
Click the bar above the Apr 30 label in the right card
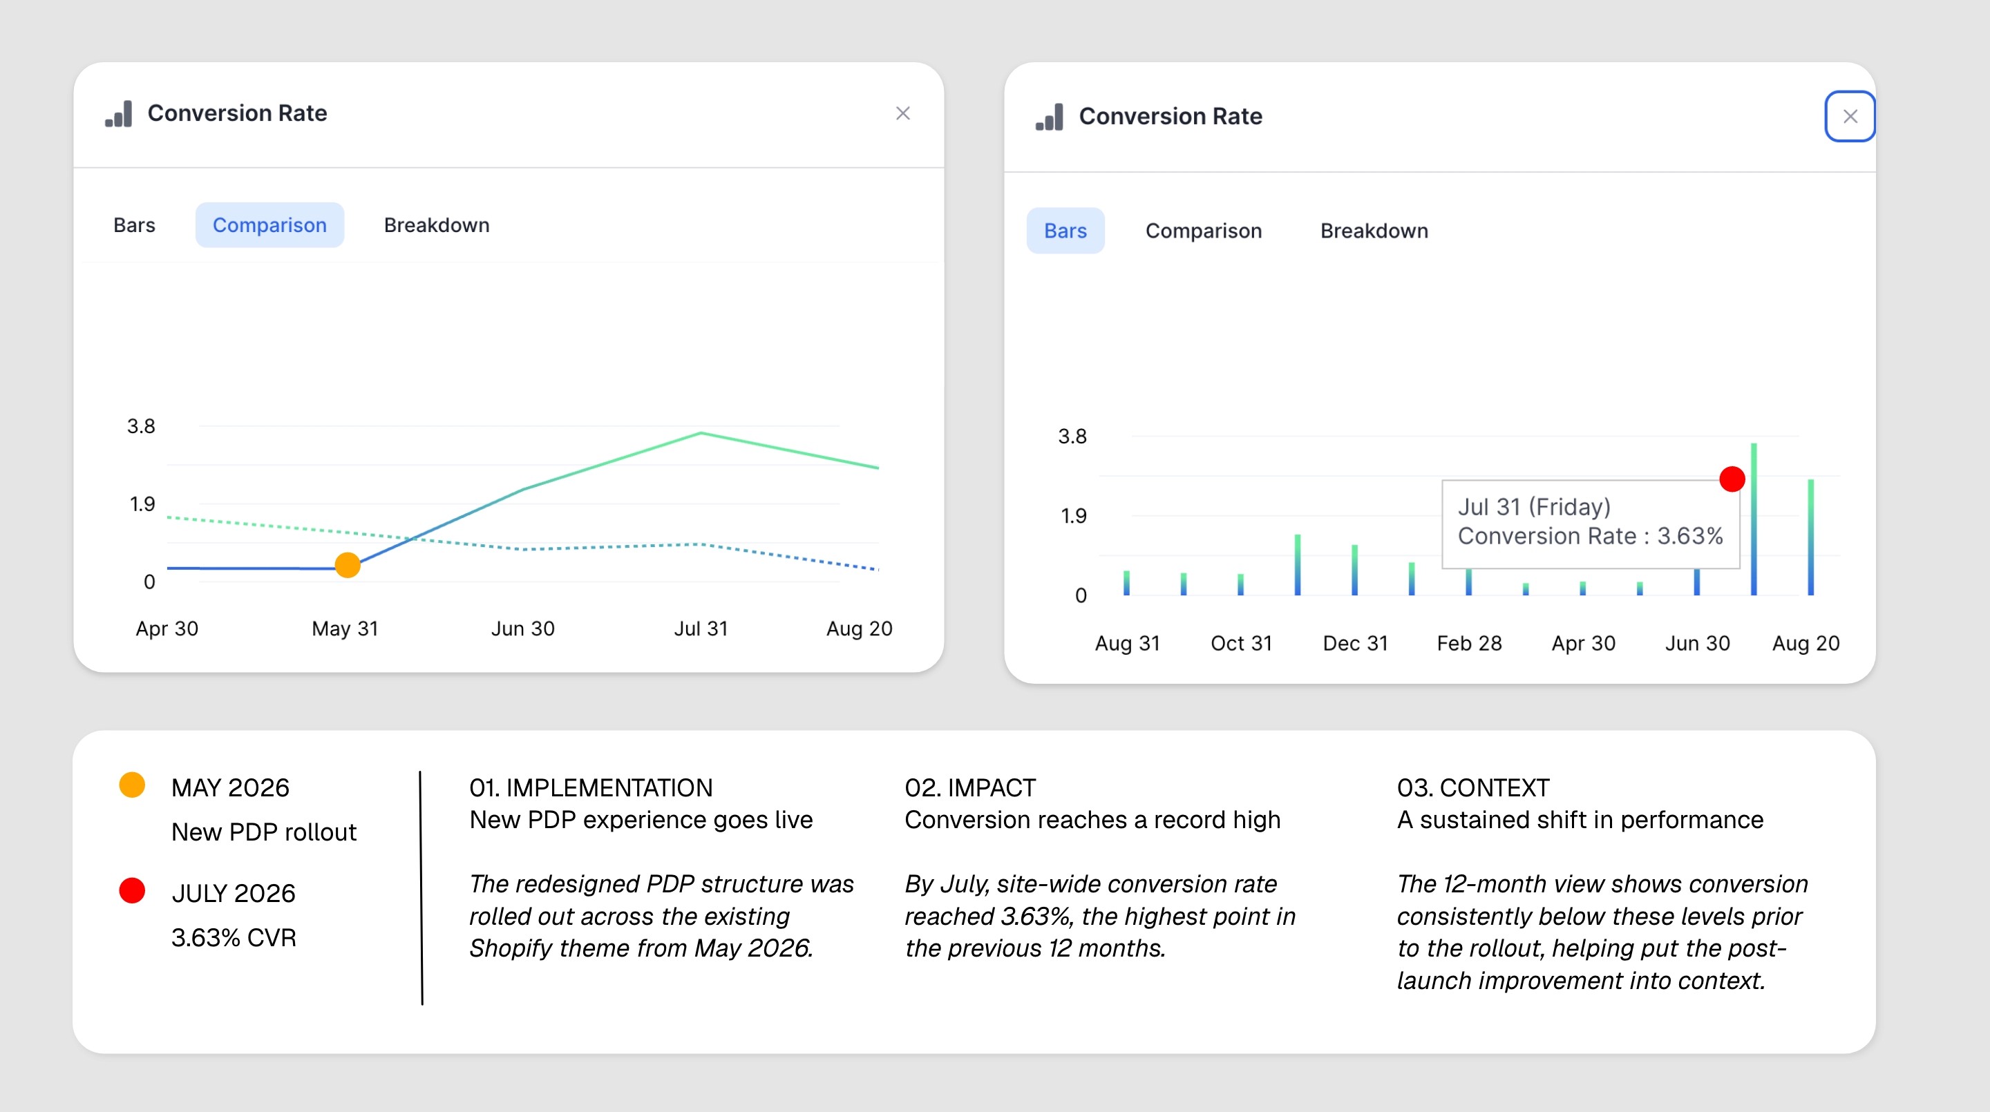pos(1583,588)
